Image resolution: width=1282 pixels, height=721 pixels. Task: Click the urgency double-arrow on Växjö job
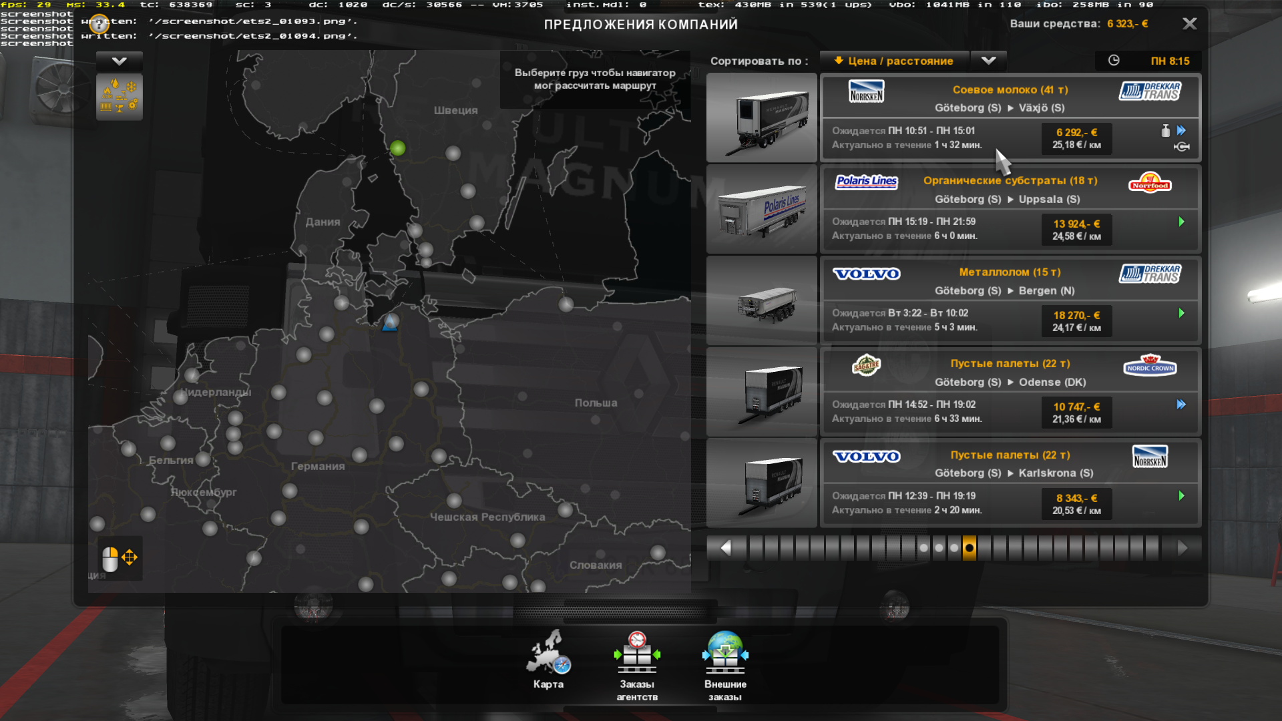tap(1181, 130)
